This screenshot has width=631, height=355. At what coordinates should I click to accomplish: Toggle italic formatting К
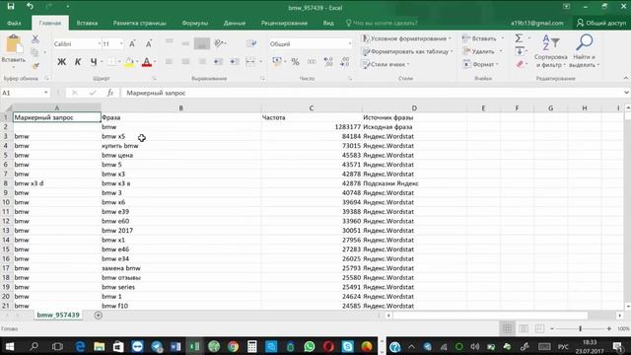[78, 62]
